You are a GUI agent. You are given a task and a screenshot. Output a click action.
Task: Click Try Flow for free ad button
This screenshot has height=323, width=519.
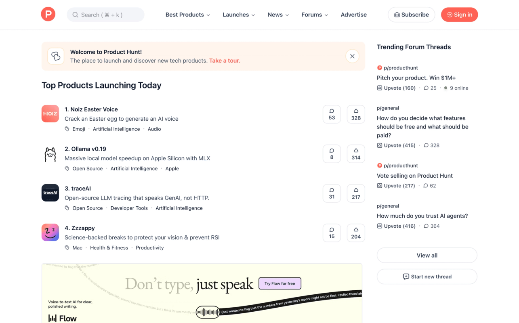pos(280,283)
